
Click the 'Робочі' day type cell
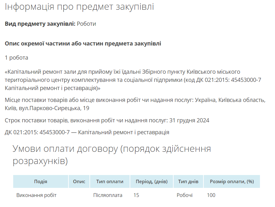coord(185,195)
